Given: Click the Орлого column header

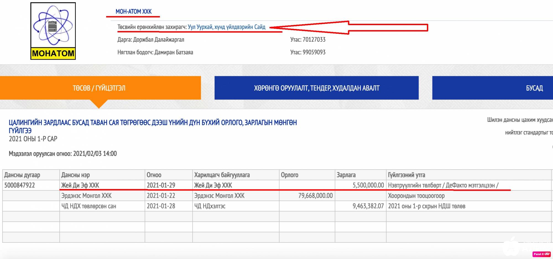Looking at the screenshot, I should click(x=307, y=175).
